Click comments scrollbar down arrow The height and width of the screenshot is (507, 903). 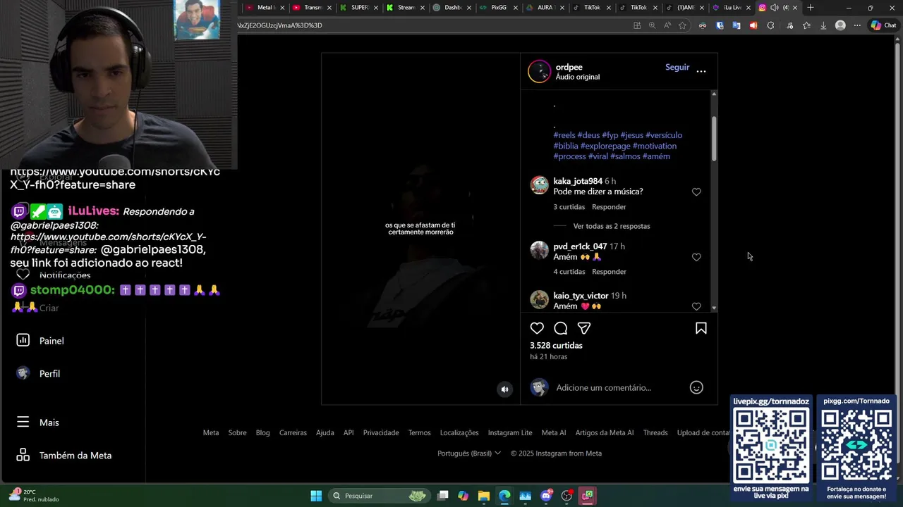714,308
